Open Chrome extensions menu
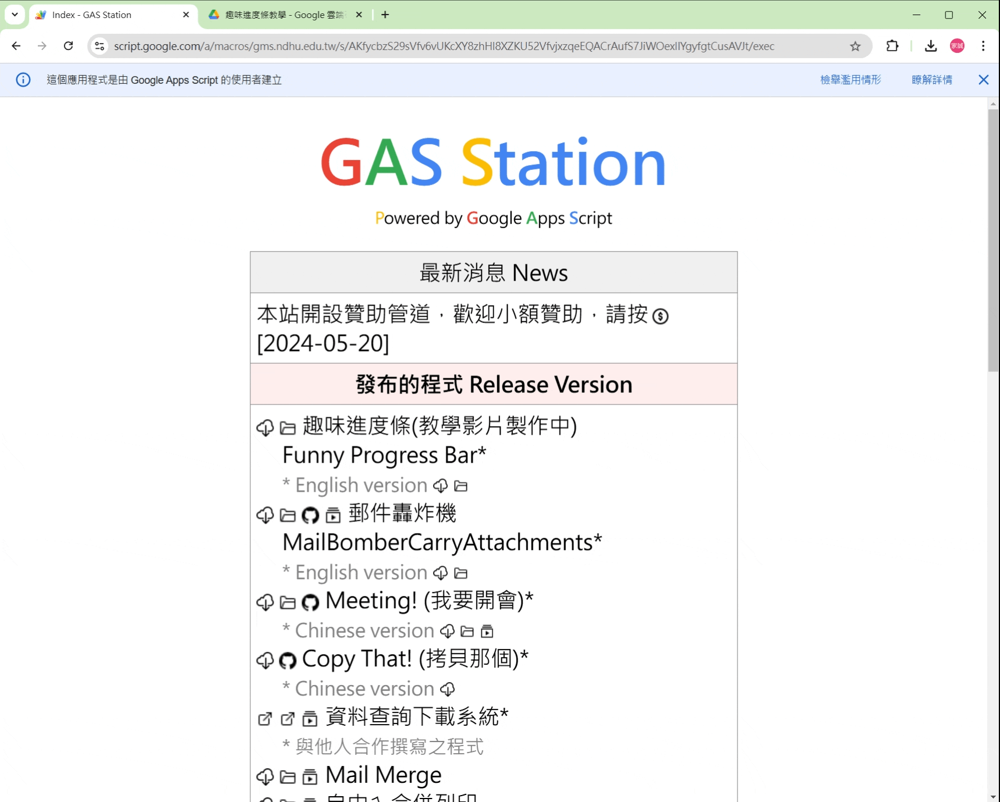Image resolution: width=1000 pixels, height=802 pixels. (892, 46)
